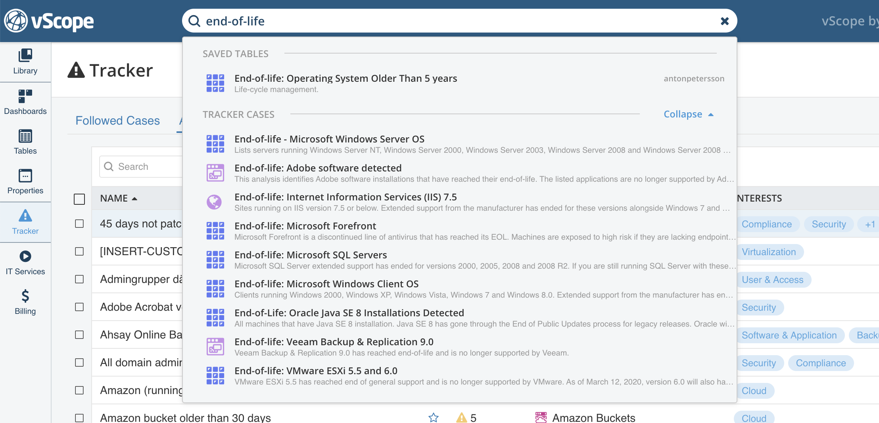Screen dimensions: 879x423
Task: Switch to Followed Cases tab
Action: point(117,121)
